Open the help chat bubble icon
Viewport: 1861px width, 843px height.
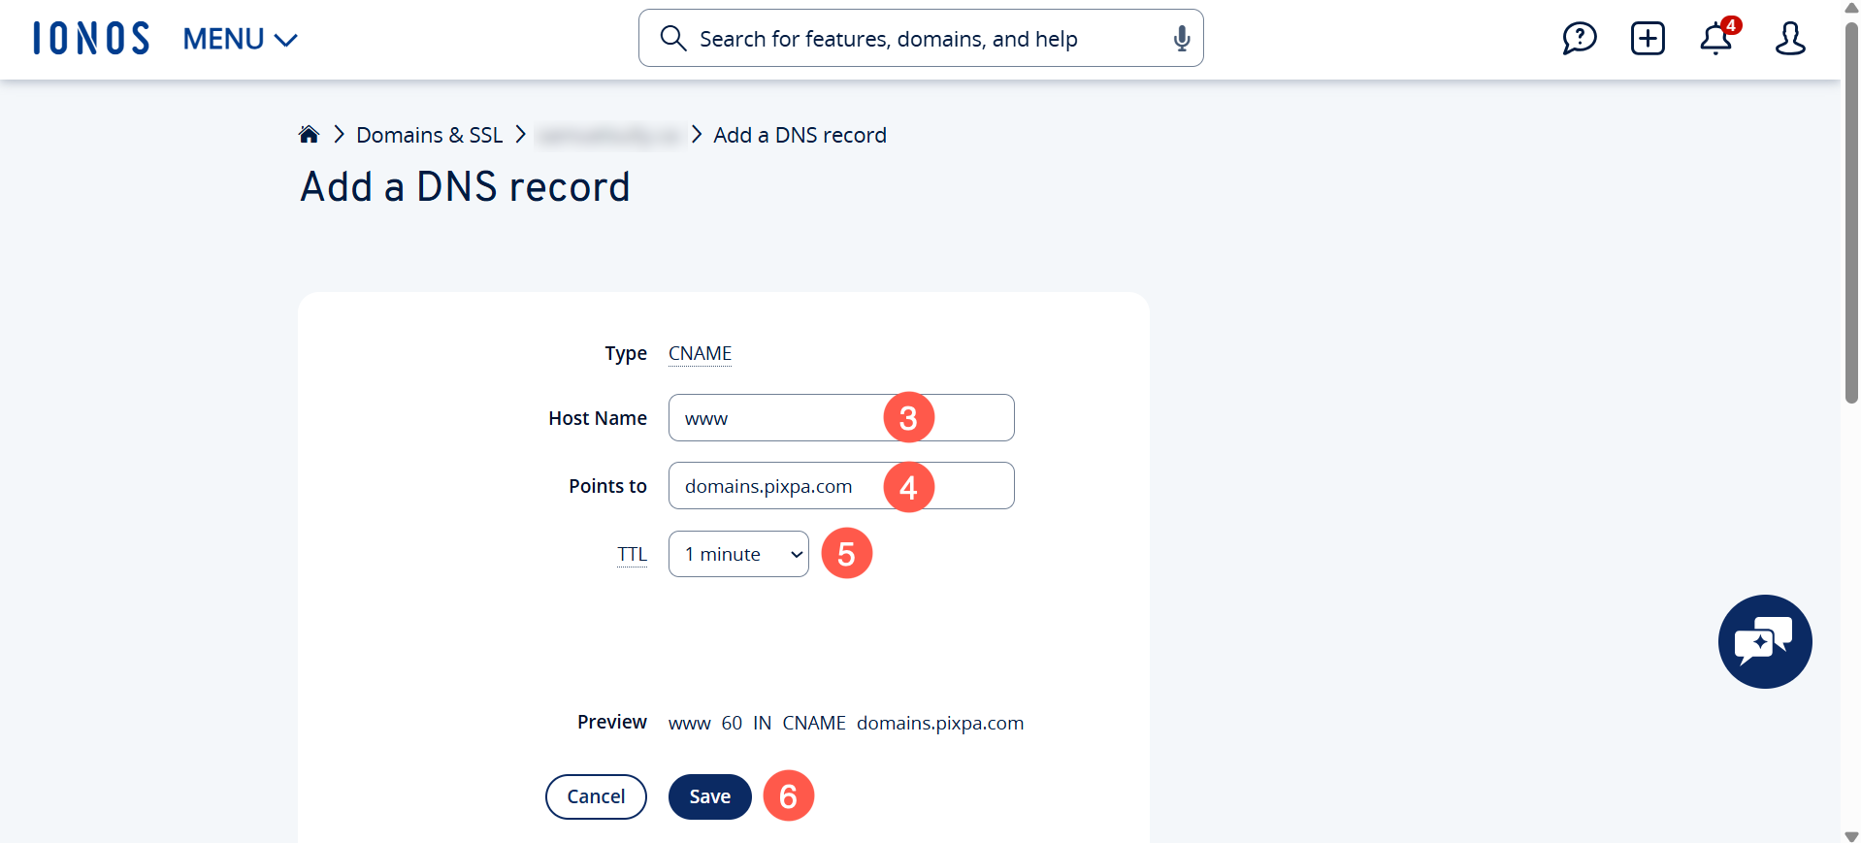[x=1579, y=39]
